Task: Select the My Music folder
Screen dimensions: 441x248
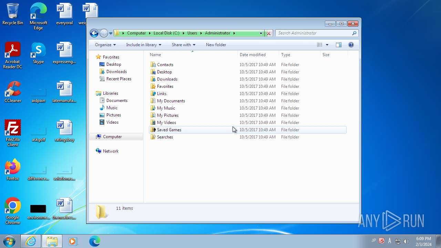Action: pyautogui.click(x=166, y=108)
